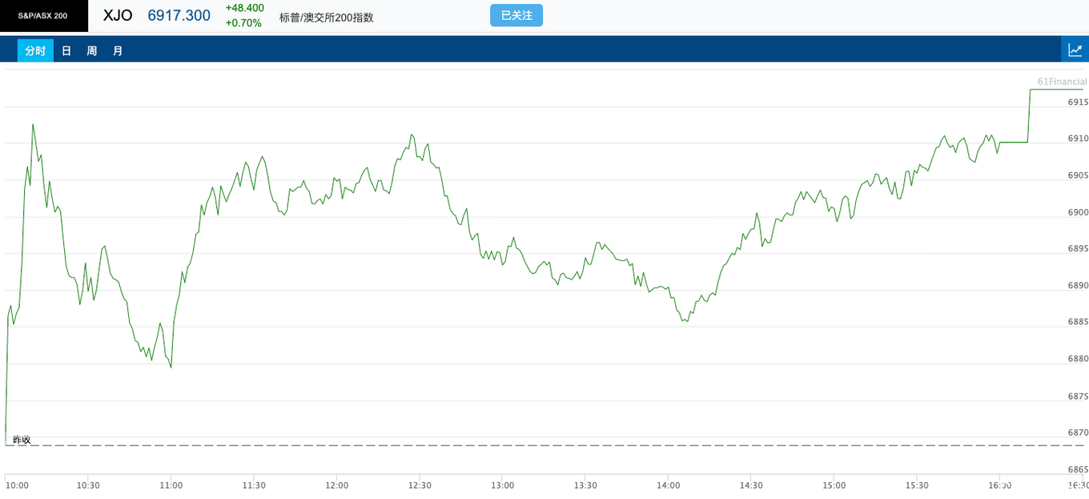The height and width of the screenshot is (499, 1089).
Task: Switch to the 月 monthly chart tab
Action: pos(118,50)
